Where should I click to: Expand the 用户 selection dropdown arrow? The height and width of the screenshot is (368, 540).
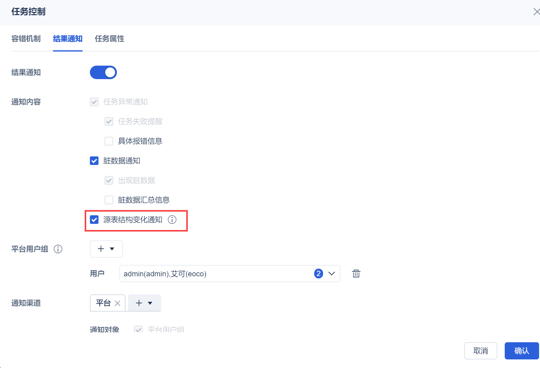coord(332,274)
